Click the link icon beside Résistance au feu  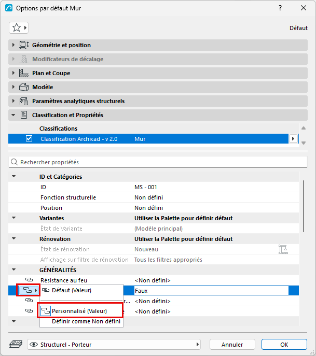coord(29,280)
